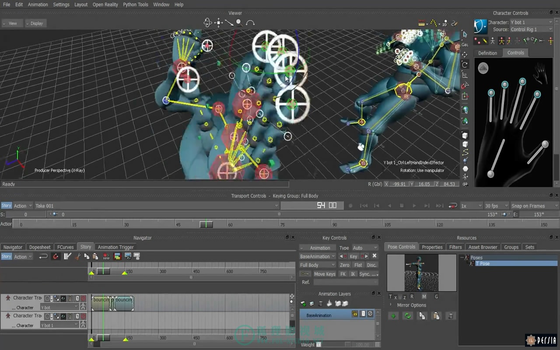Viewport: 560px width, 350px height.
Task: Switch to the FCurves tab
Action: 65,247
